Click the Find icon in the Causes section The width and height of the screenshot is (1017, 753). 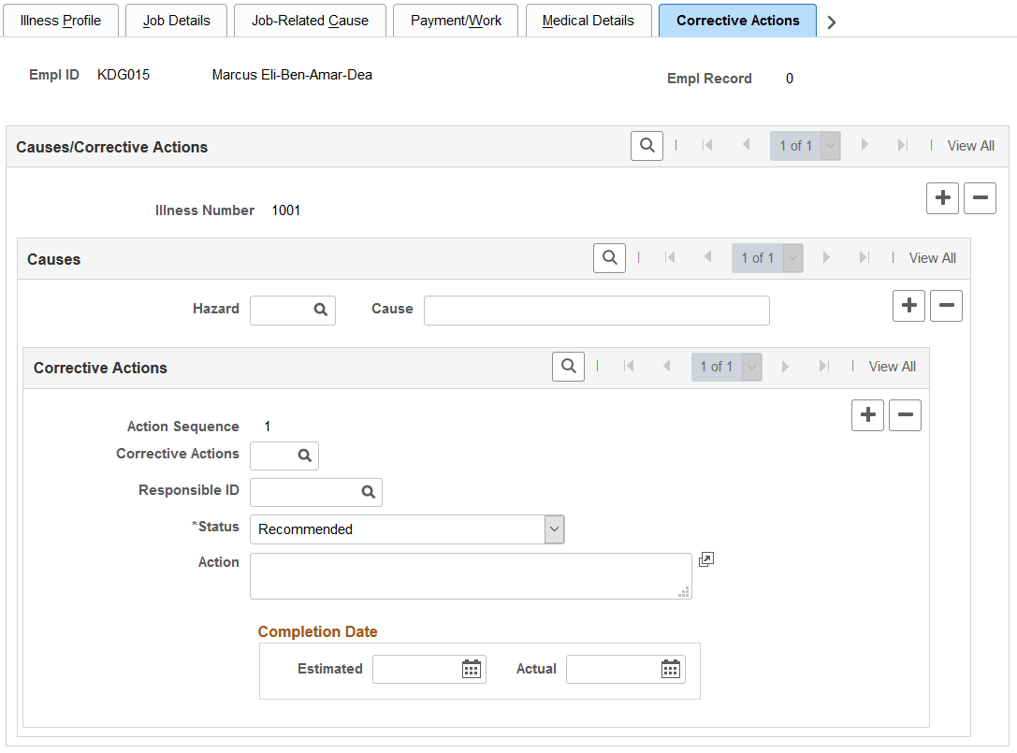[609, 258]
